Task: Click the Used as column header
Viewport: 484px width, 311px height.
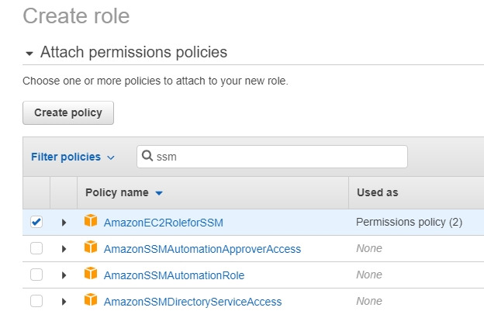Action: [378, 192]
